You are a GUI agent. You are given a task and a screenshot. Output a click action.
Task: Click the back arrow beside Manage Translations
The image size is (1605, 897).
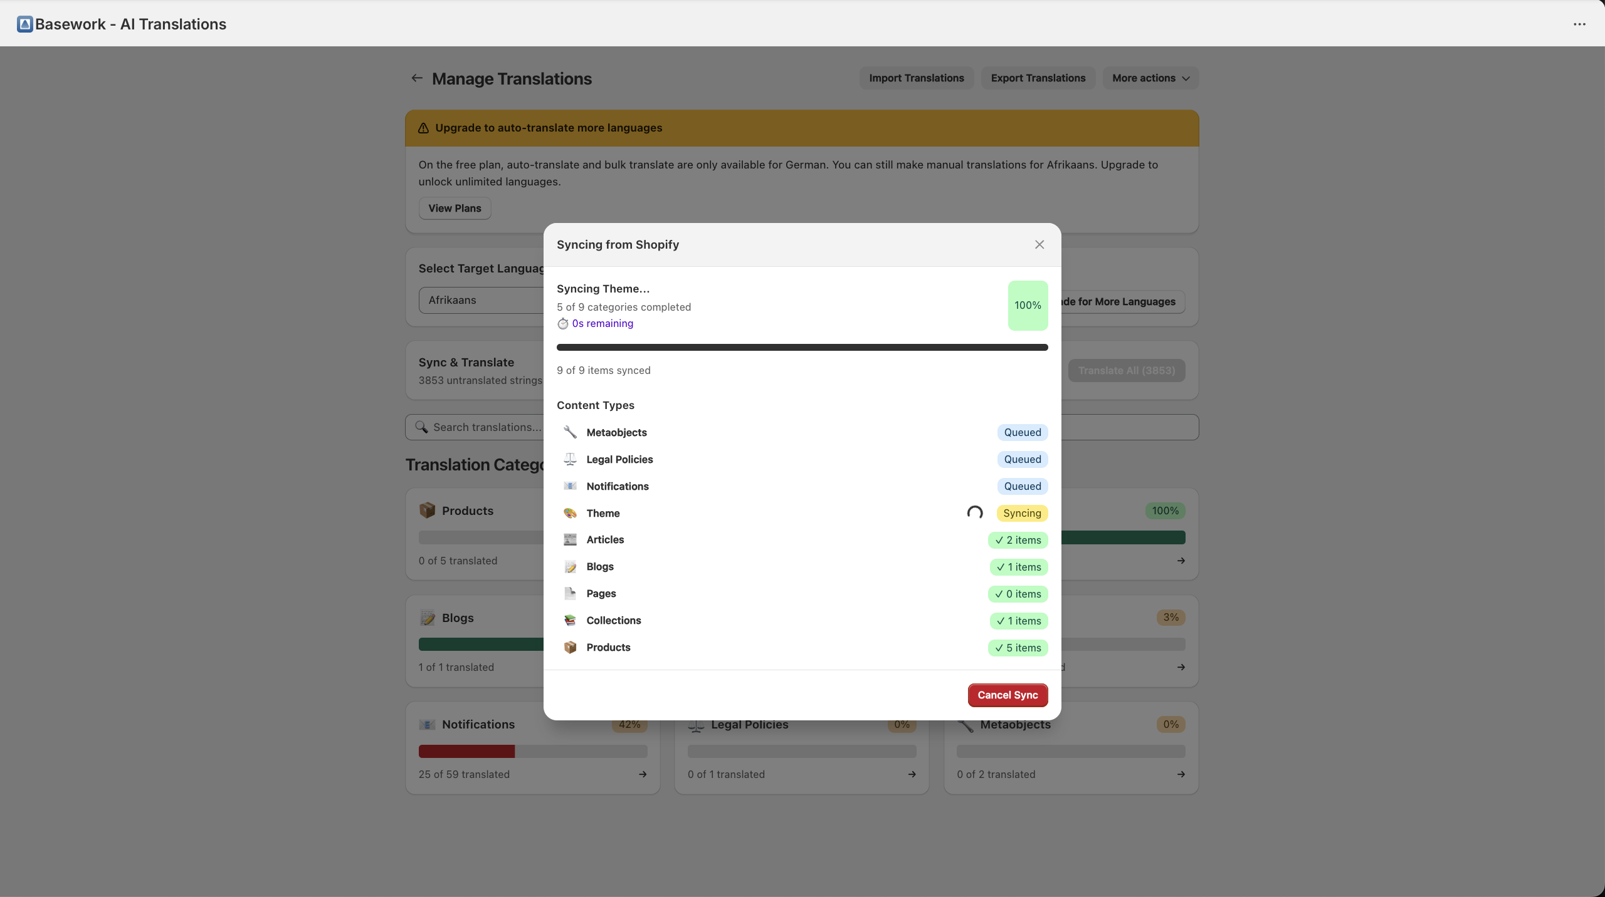coord(416,78)
